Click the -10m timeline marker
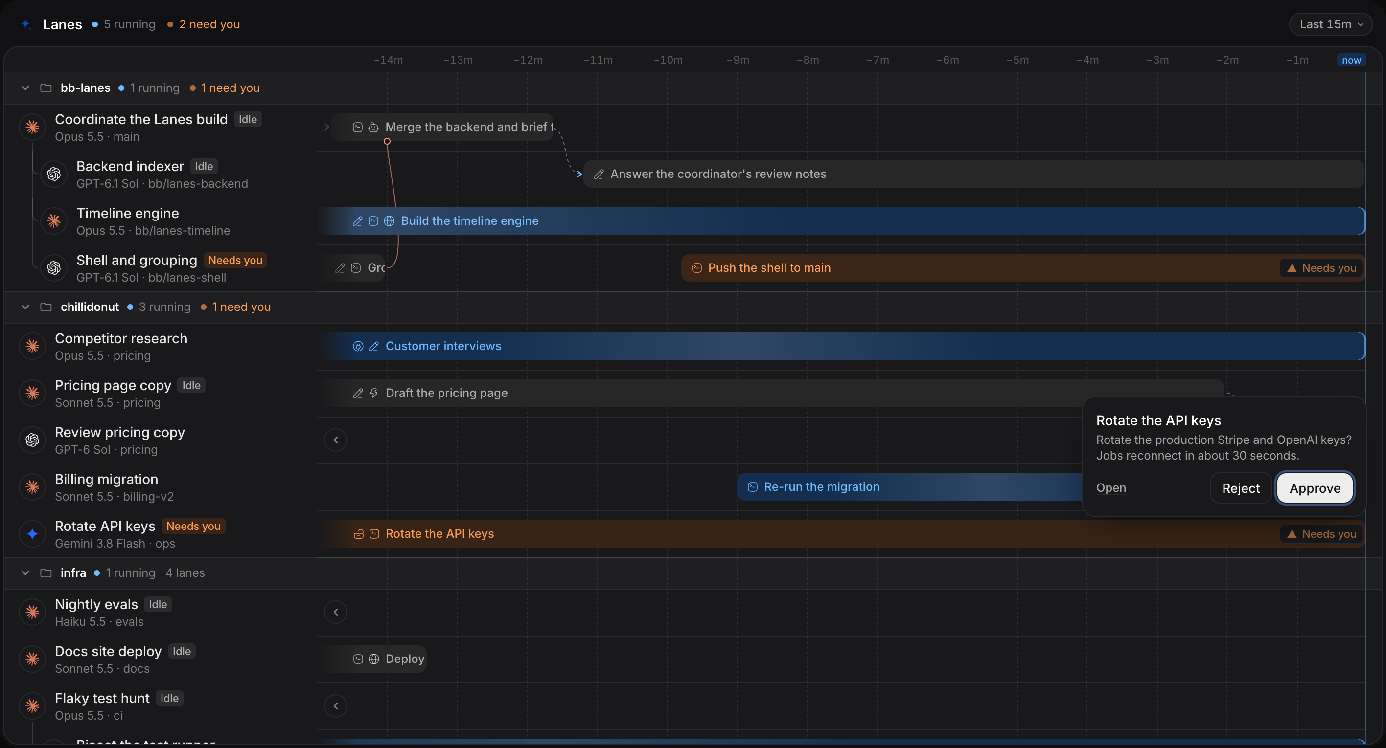This screenshot has height=748, width=1386. (x=668, y=60)
